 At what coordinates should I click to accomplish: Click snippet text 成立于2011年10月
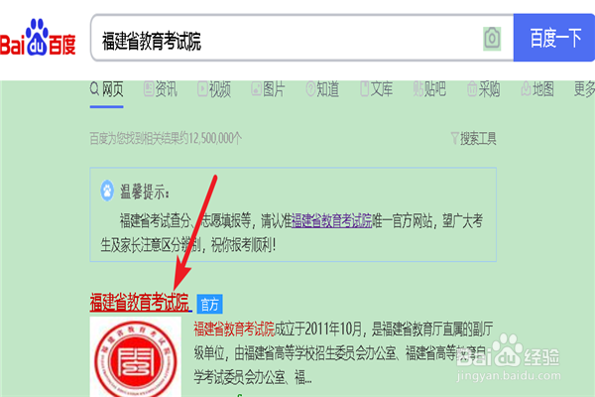(318, 329)
